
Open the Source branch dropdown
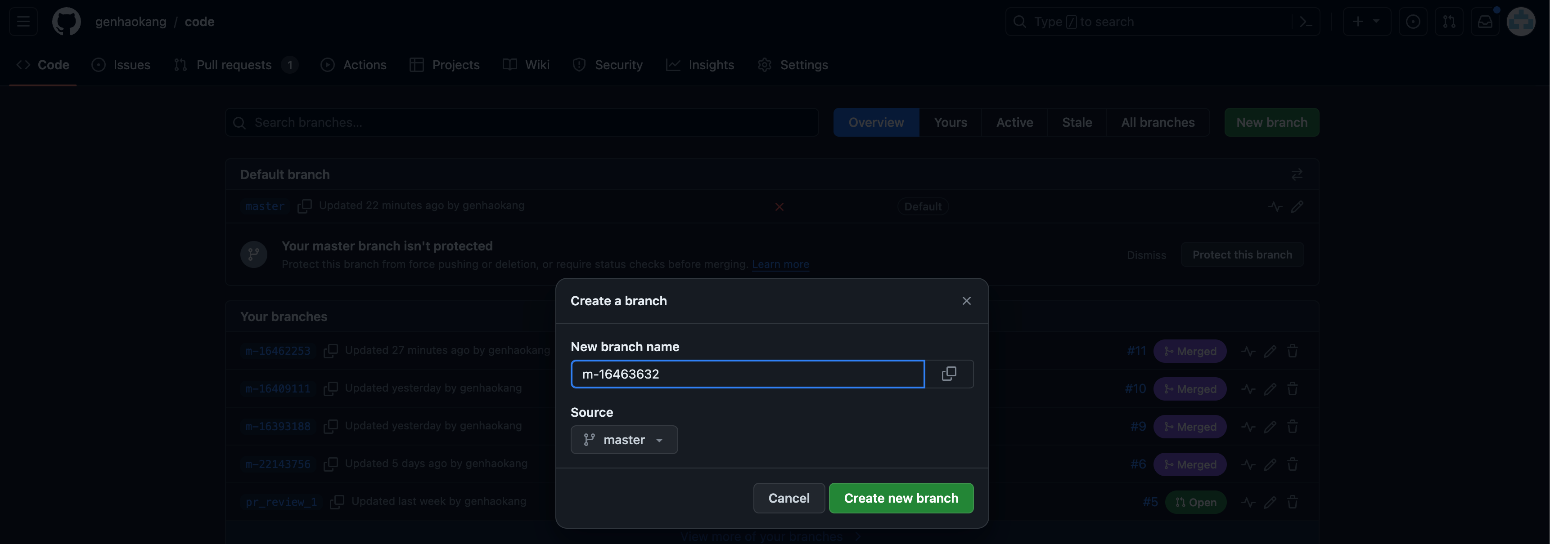click(x=624, y=440)
